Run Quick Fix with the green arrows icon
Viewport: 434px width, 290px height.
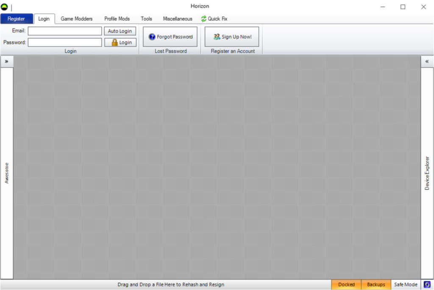pos(214,19)
